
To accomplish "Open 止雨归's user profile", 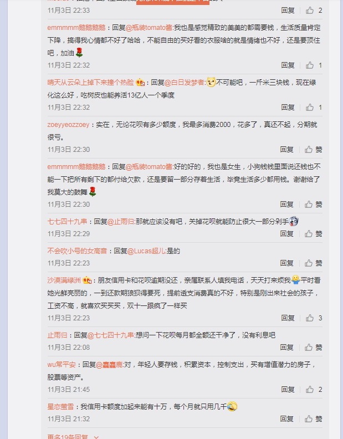I will [x=57, y=335].
